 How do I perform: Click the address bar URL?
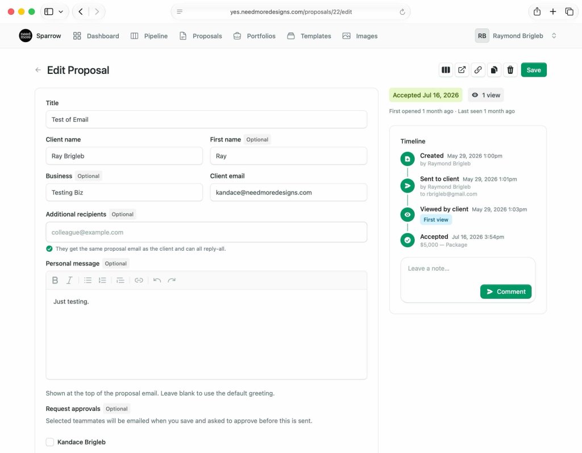(x=291, y=12)
